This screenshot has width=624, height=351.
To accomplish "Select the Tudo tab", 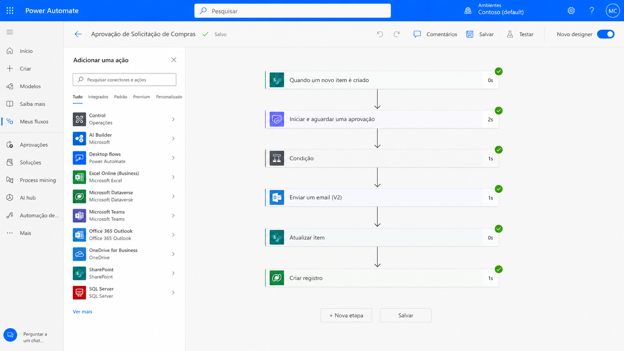I will pyautogui.click(x=78, y=97).
